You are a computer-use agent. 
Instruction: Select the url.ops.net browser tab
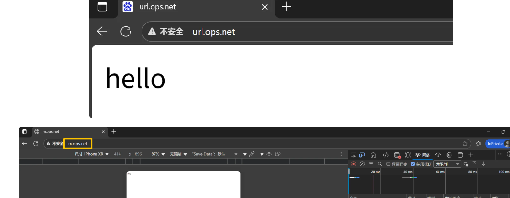192,7
